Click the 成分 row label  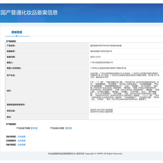[9, 91]
